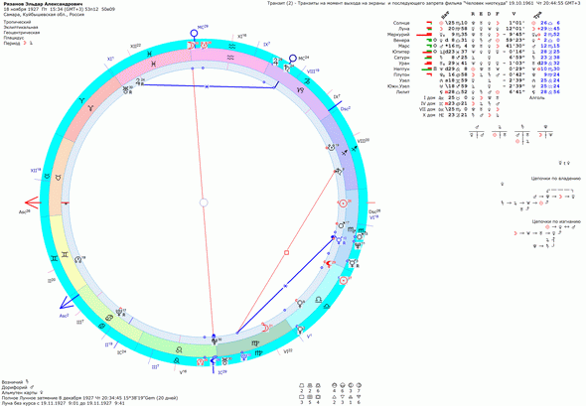Image resolution: width=586 pixels, height=406 pixels.
Task: Click the birthplace line starting with 'Самара'
Action: point(44,15)
